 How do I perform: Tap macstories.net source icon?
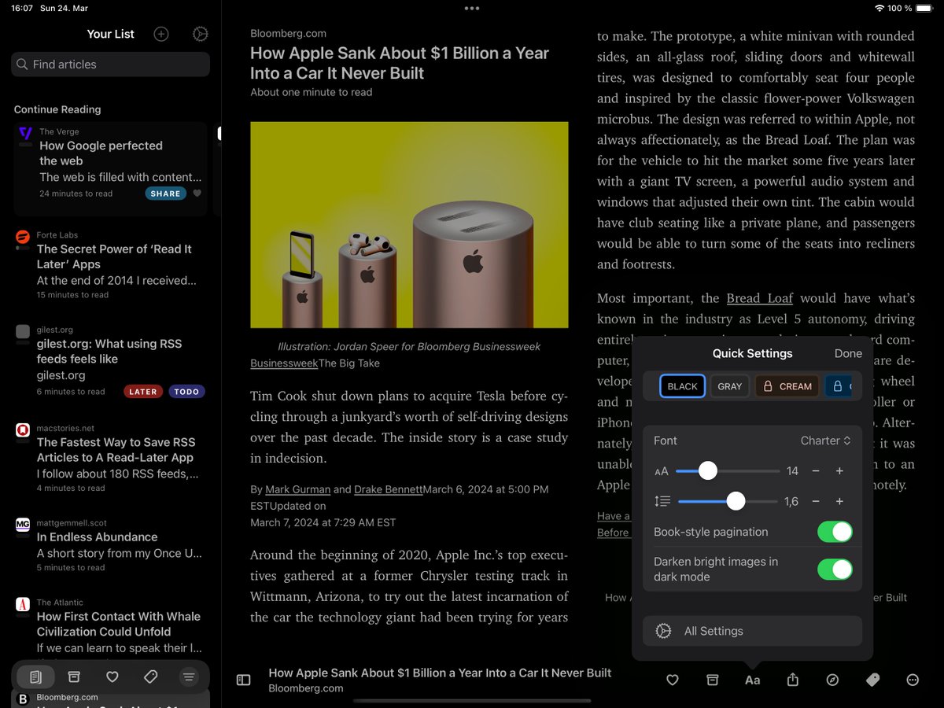tap(23, 430)
